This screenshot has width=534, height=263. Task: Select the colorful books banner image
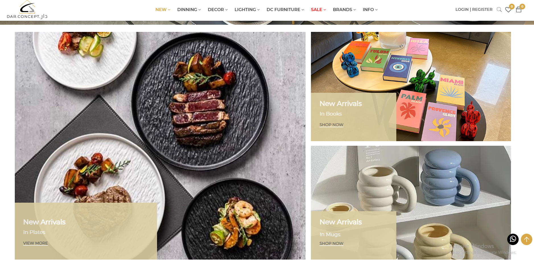point(411,87)
